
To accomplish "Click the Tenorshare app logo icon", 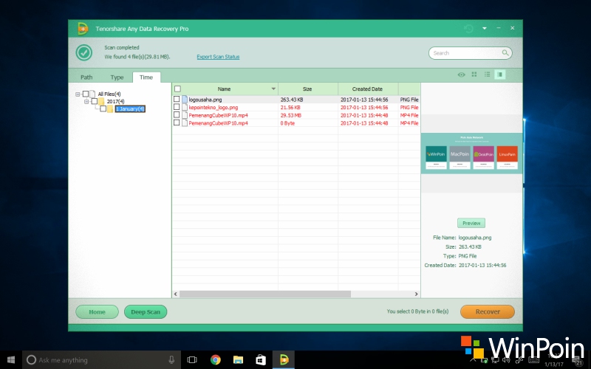I will (x=83, y=29).
